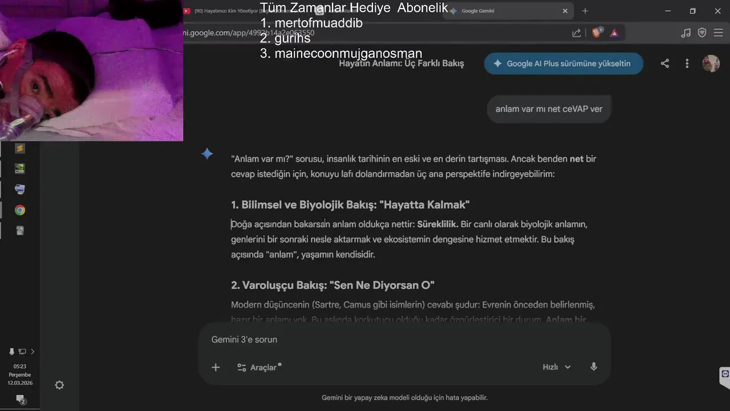
Task: Restore down the browser window
Action: 692,11
